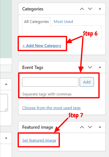
Task: Collapse the Categories panel
Action: pos(100,9)
